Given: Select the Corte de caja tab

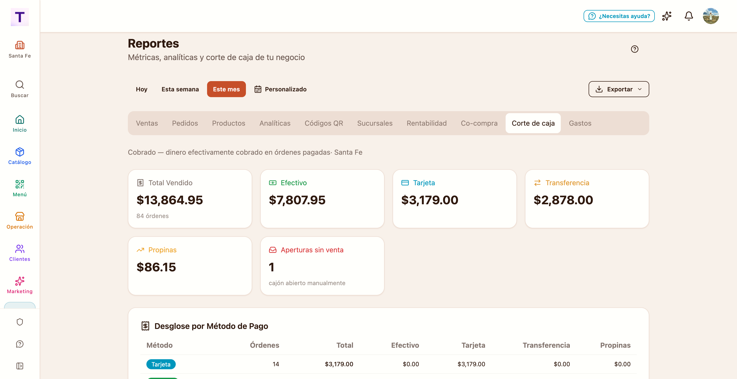Looking at the screenshot, I should point(533,123).
